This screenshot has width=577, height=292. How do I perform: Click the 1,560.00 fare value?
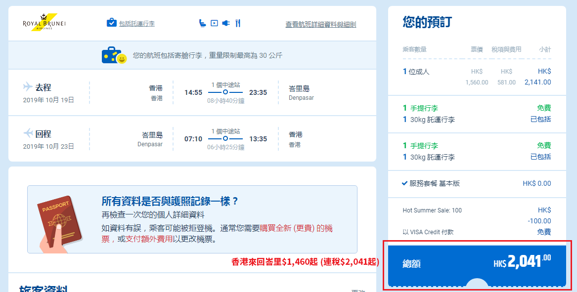pyautogui.click(x=477, y=83)
